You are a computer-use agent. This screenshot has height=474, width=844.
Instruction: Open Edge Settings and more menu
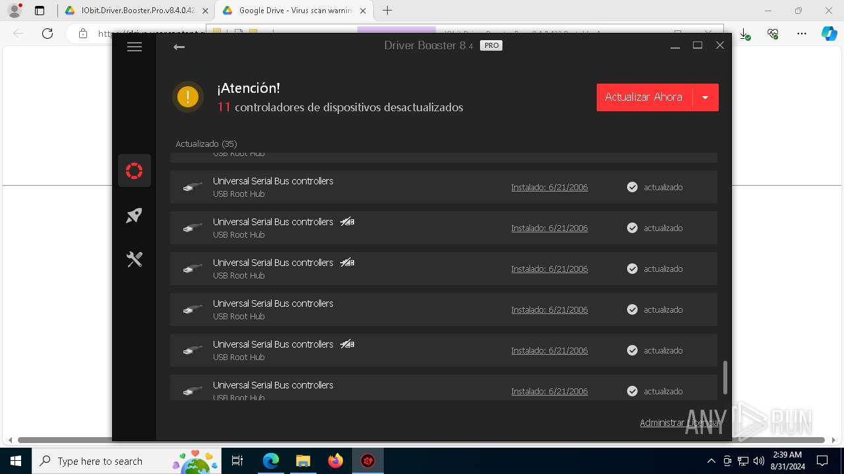click(x=802, y=34)
